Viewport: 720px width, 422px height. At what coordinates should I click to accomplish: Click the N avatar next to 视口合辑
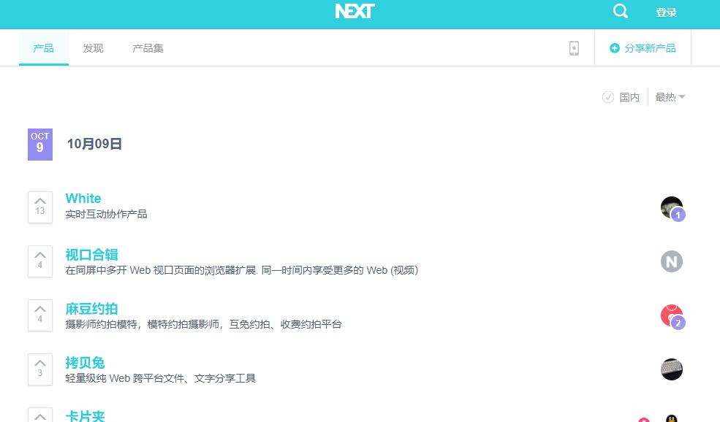pyautogui.click(x=671, y=261)
